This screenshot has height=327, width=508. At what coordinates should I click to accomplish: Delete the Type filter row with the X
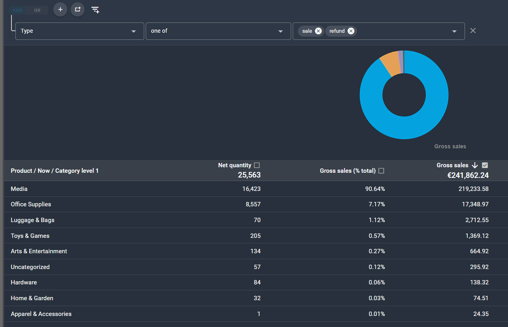[x=473, y=31]
